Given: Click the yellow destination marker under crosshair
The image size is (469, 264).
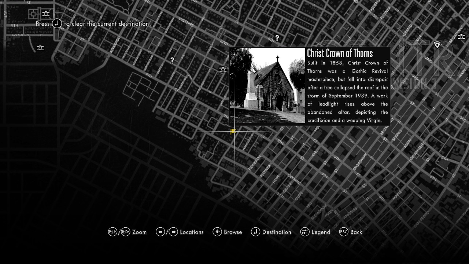Looking at the screenshot, I should click(233, 131).
